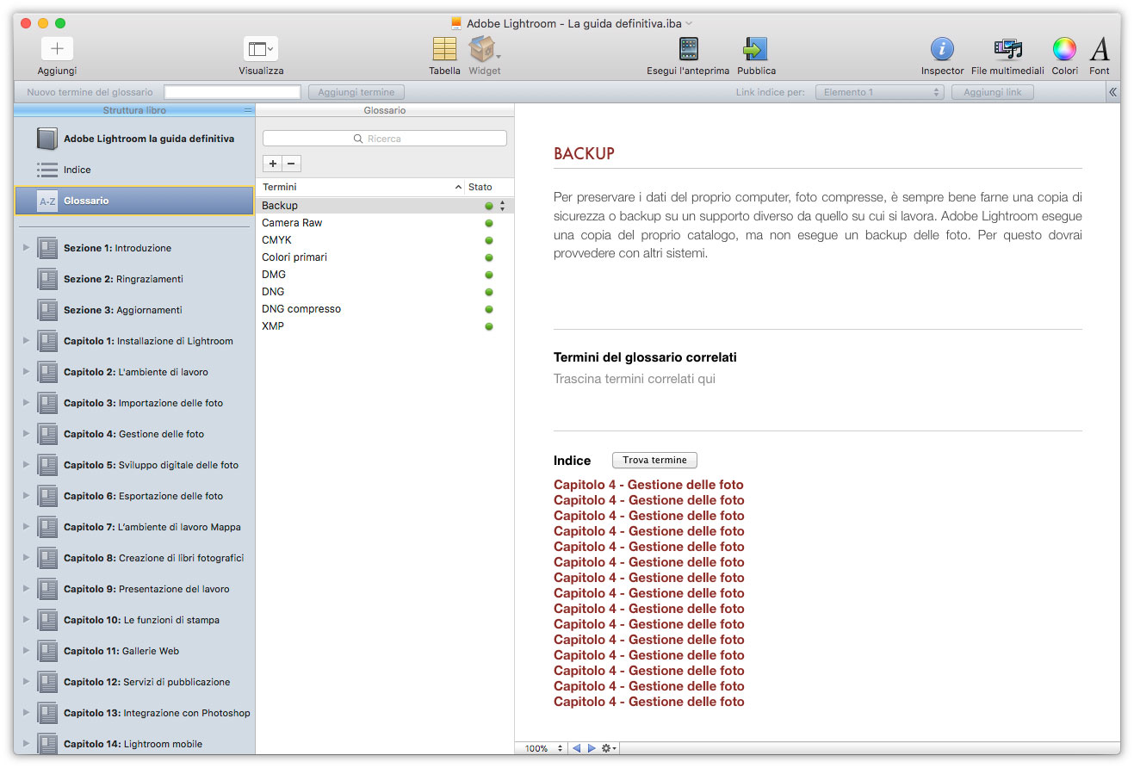
Task: Click the Capitolo 10 chapter icon
Action: 47,620
